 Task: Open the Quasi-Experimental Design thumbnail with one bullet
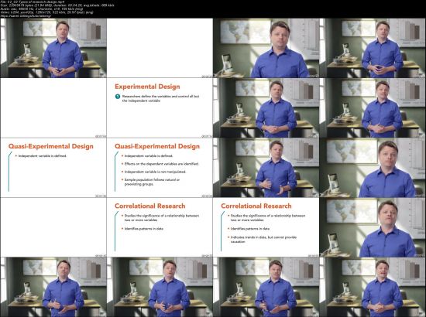click(x=53, y=168)
